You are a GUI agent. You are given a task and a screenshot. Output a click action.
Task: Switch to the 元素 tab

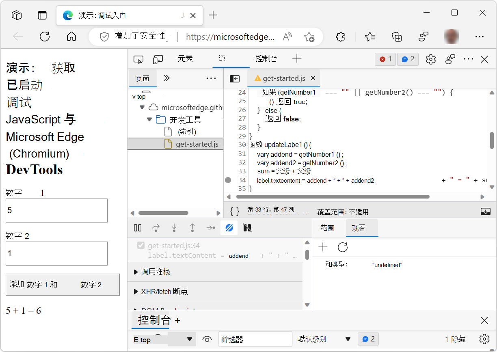pyautogui.click(x=185, y=58)
